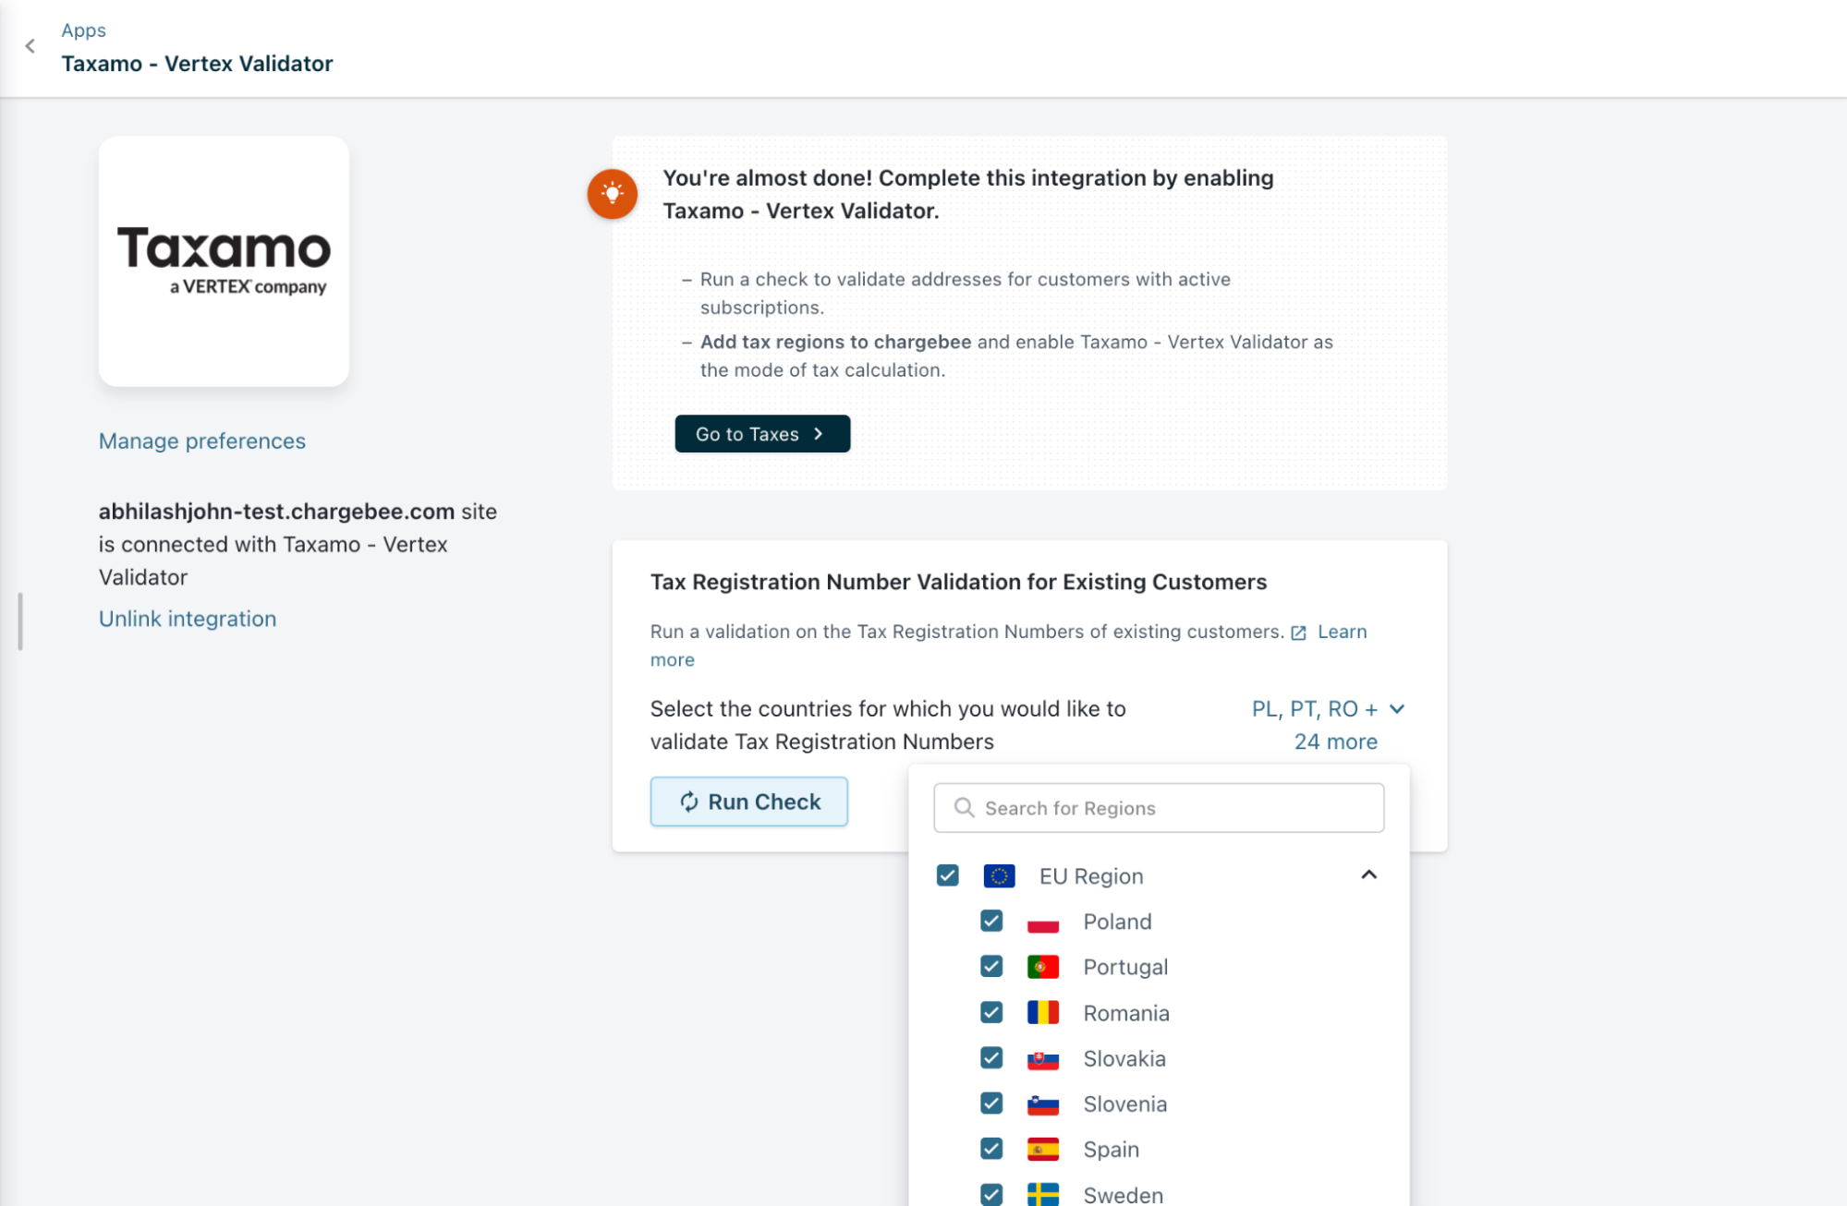Open the Manage preferences link
The image size is (1847, 1206).
coord(201,441)
